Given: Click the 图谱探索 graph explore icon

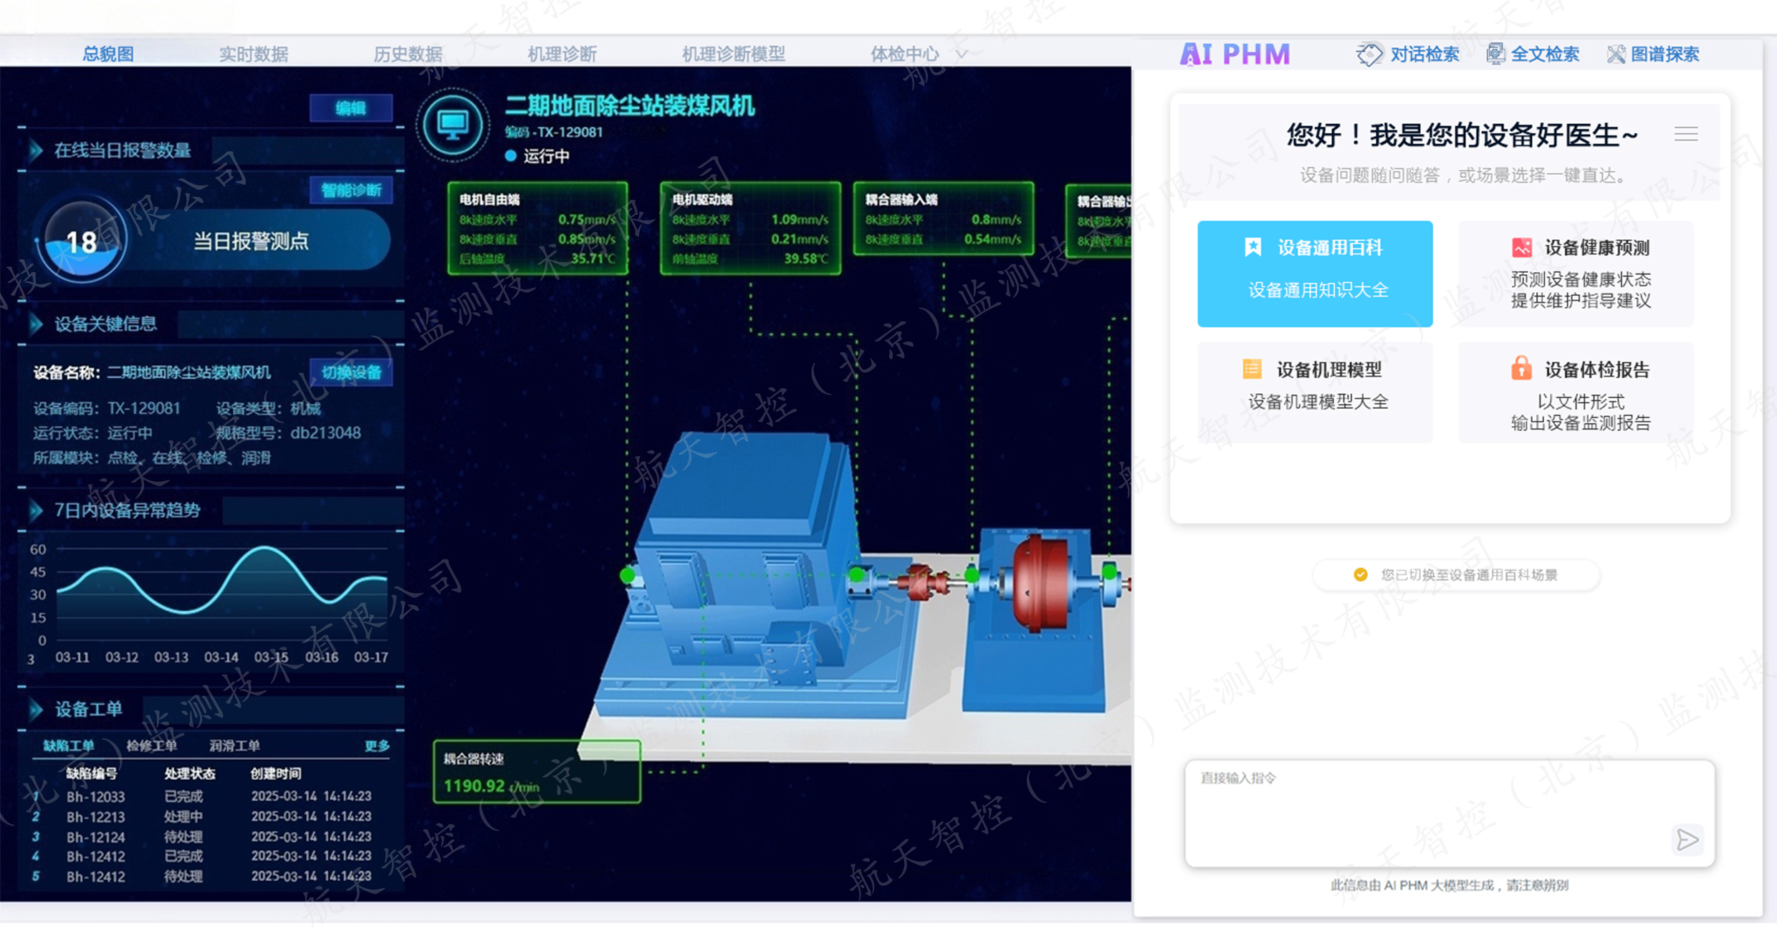Looking at the screenshot, I should (x=1616, y=54).
